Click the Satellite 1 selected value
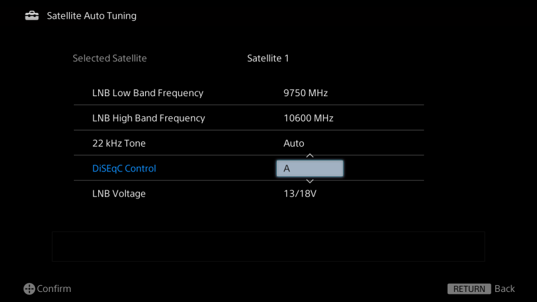Viewport: 537px width, 302px height. pyautogui.click(x=268, y=59)
